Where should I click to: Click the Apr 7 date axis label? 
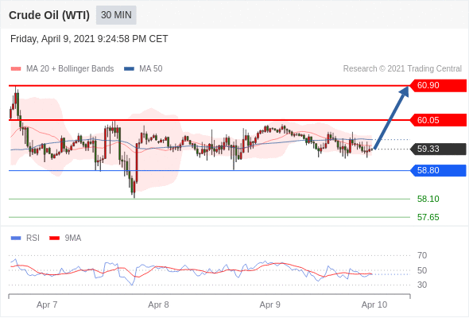click(x=47, y=304)
